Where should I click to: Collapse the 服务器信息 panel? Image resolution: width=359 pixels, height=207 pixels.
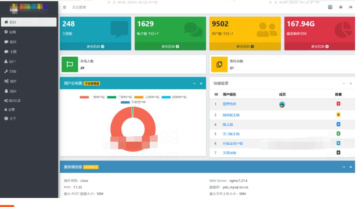[x=344, y=167]
